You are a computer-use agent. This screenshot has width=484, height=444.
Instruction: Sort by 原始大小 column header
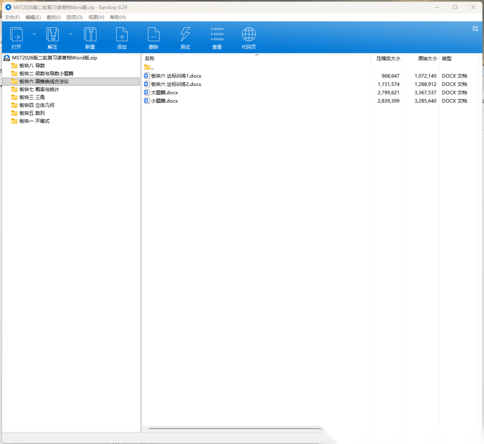point(427,59)
